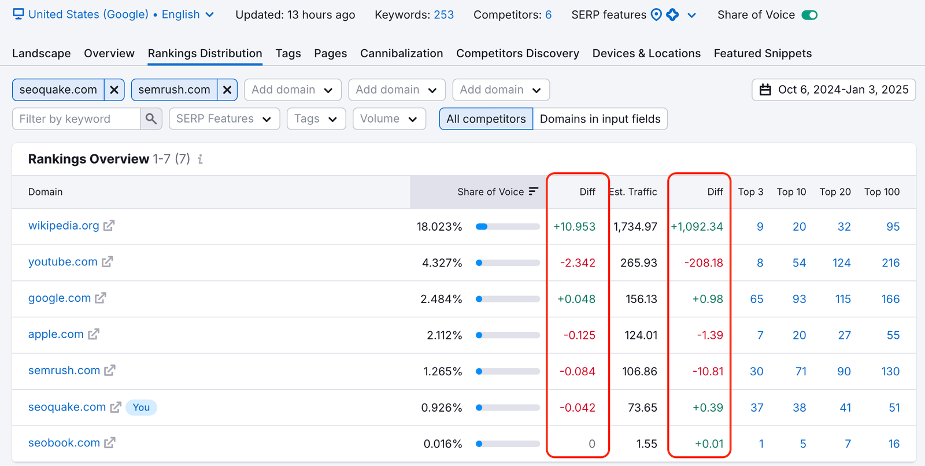Toggle the Share of Voice switch
925x466 pixels.
tap(809, 15)
